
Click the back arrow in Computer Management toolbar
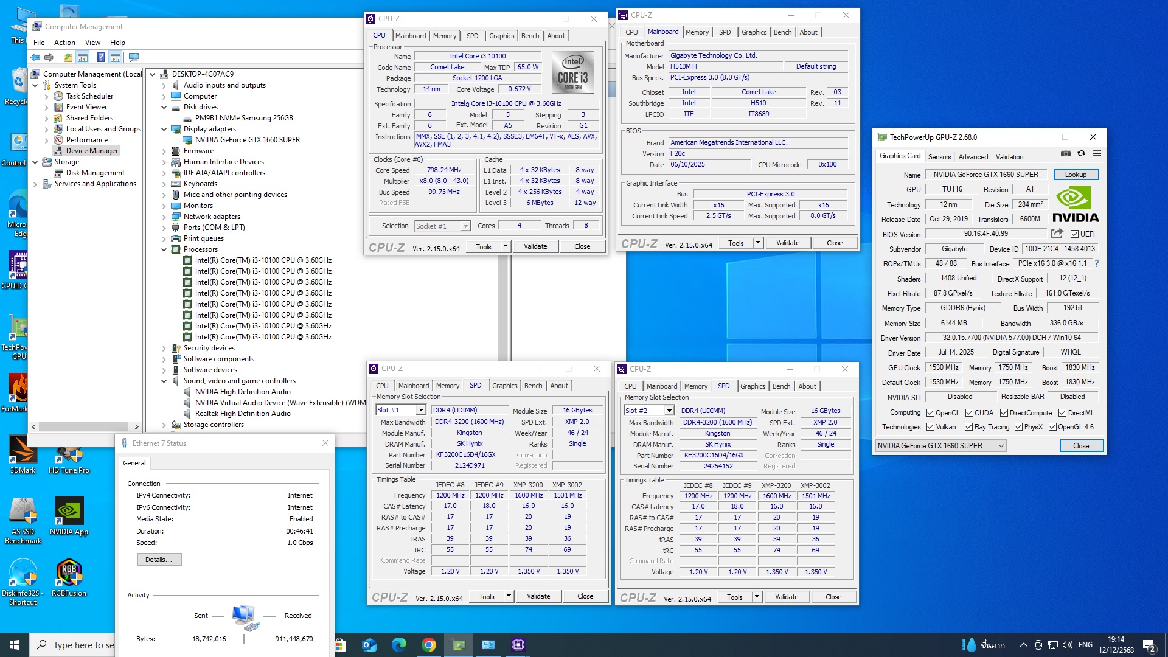coord(35,58)
